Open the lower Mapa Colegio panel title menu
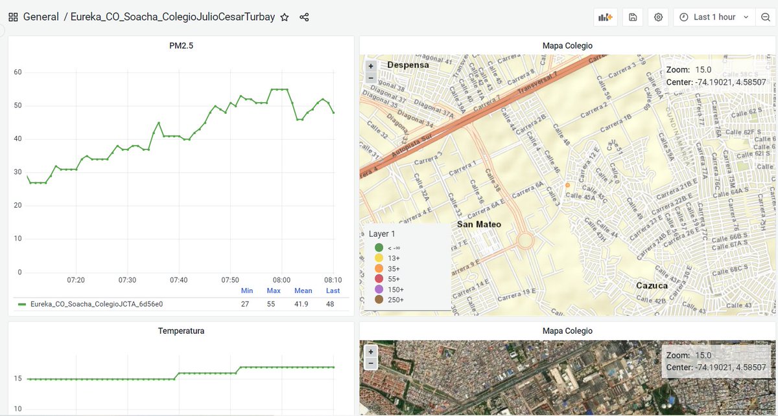This screenshot has height=416, width=778. 567,331
